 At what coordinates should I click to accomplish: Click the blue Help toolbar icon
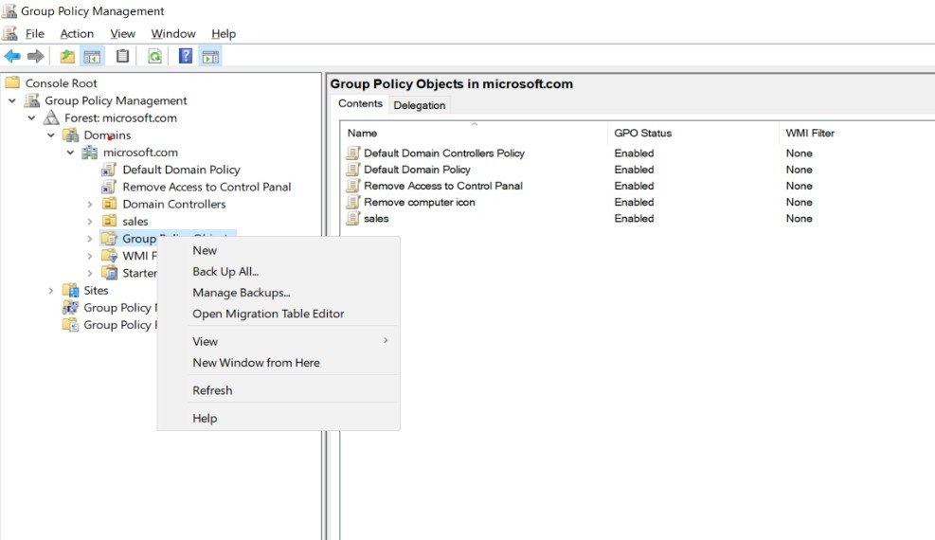pyautogui.click(x=186, y=57)
